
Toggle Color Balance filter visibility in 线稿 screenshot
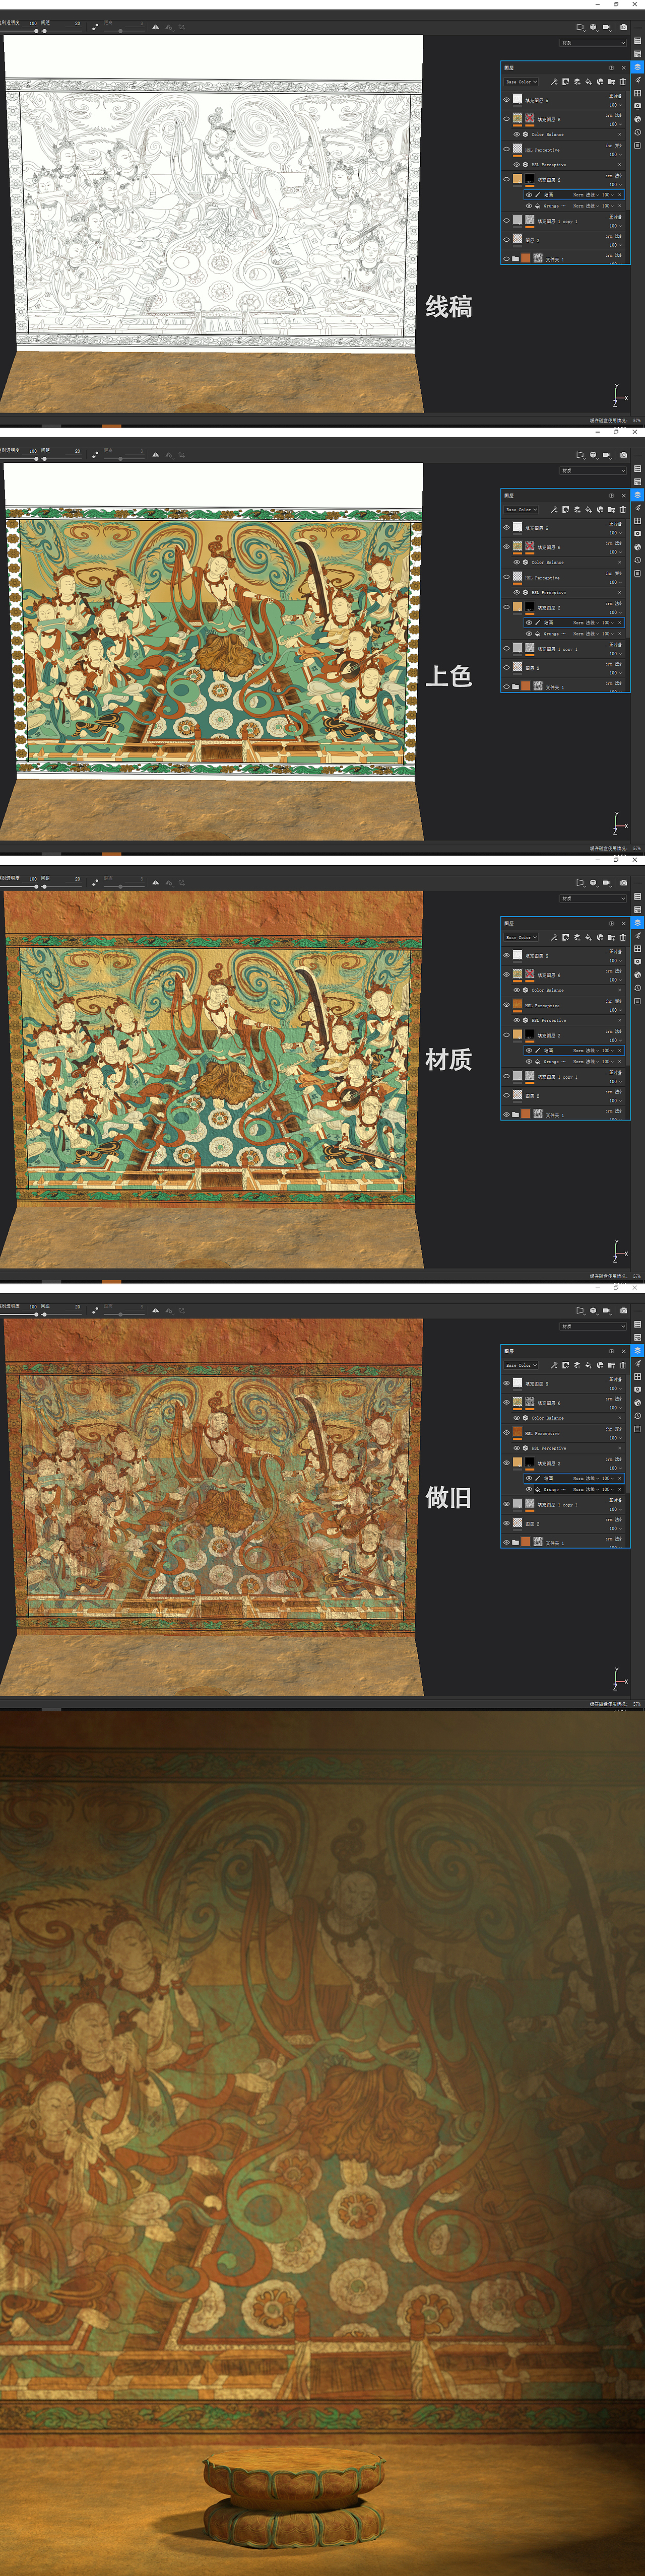click(x=517, y=134)
